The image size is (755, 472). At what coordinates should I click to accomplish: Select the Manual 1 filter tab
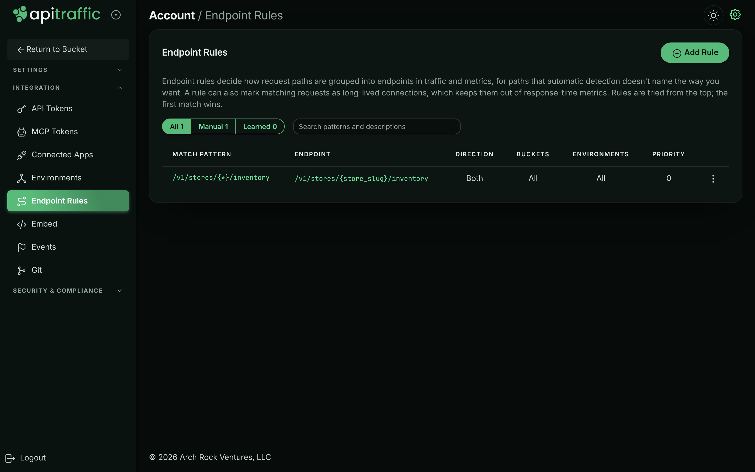point(213,126)
